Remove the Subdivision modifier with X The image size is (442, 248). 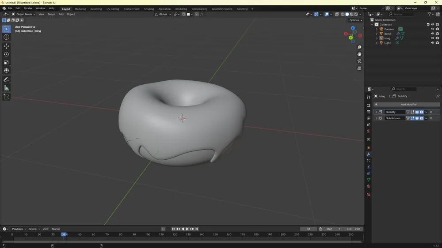pyautogui.click(x=431, y=118)
